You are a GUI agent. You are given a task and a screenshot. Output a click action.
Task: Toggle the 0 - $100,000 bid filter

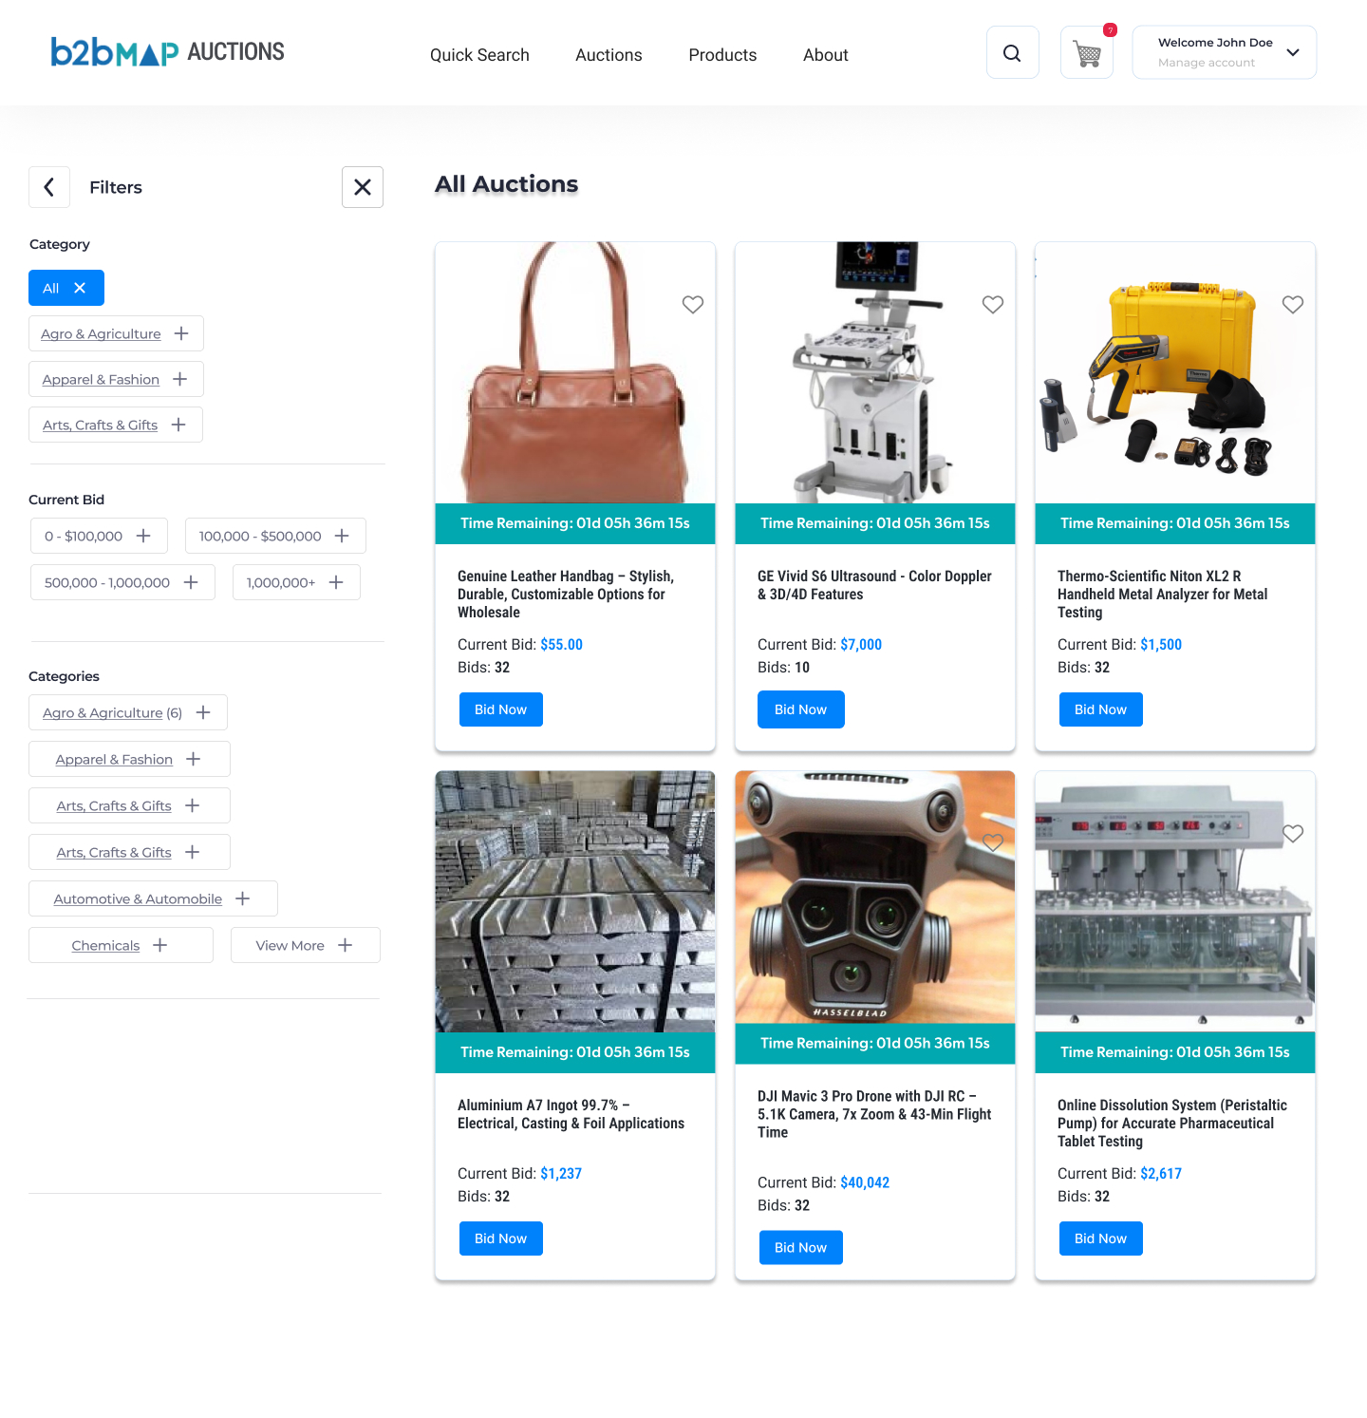coord(99,536)
